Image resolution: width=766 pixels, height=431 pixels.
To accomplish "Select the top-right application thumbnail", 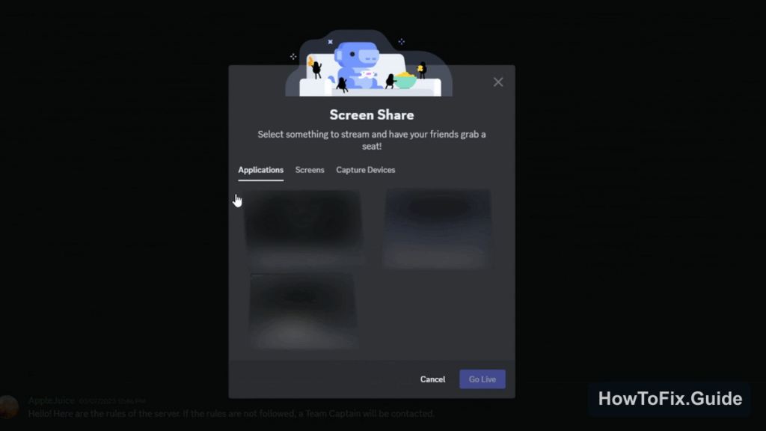I will [438, 229].
